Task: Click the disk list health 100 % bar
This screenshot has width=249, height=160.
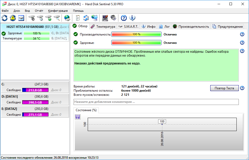Action: (x=37, y=33)
